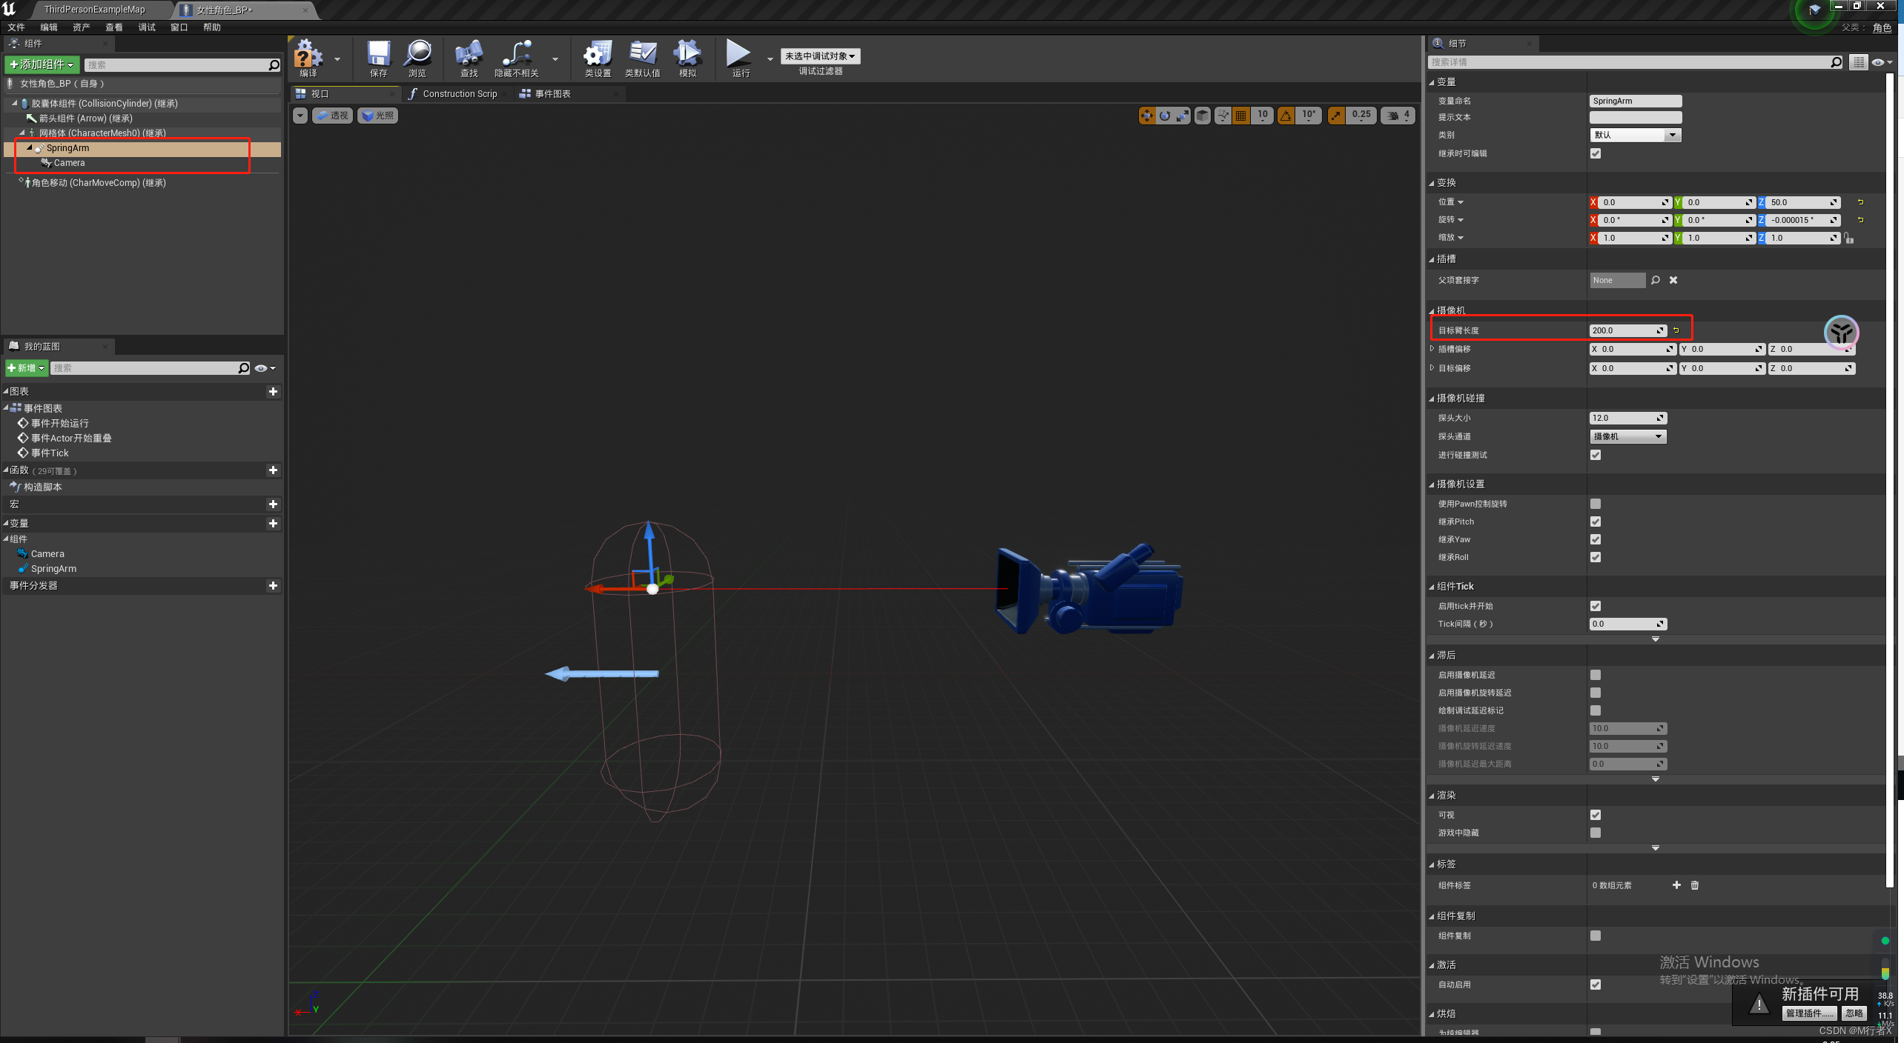
Task: Add a new function with 函数 plus icon
Action: [273, 470]
